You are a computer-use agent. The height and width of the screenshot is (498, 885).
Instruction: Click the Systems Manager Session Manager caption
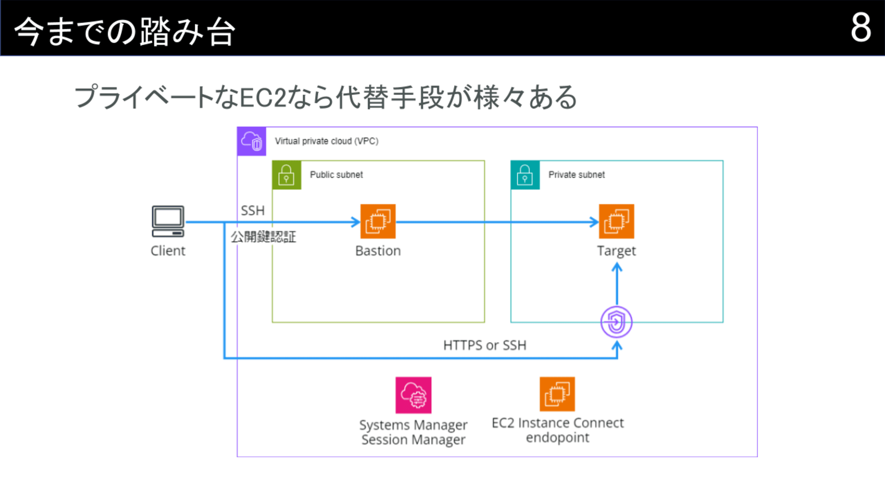click(x=413, y=432)
